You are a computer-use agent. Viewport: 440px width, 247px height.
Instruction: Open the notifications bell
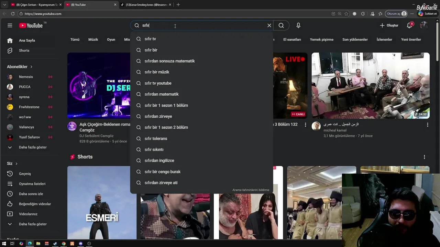pos(409,25)
